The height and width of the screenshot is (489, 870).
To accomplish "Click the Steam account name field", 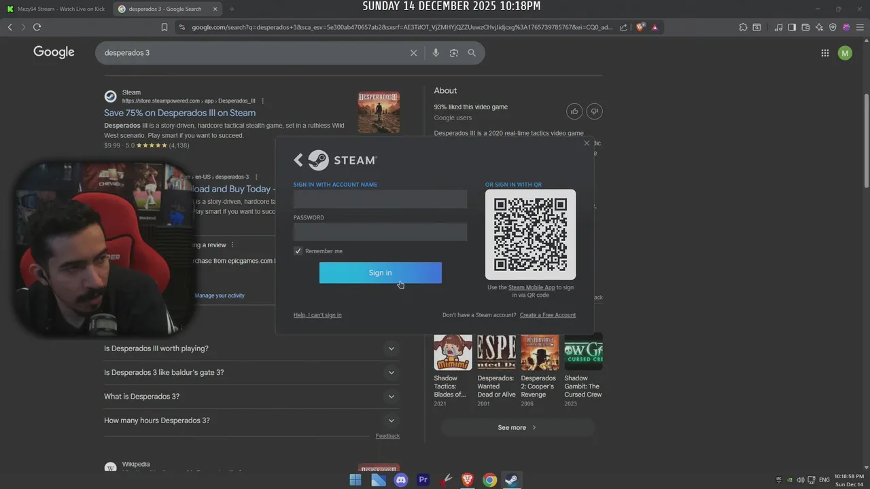I will [380, 199].
